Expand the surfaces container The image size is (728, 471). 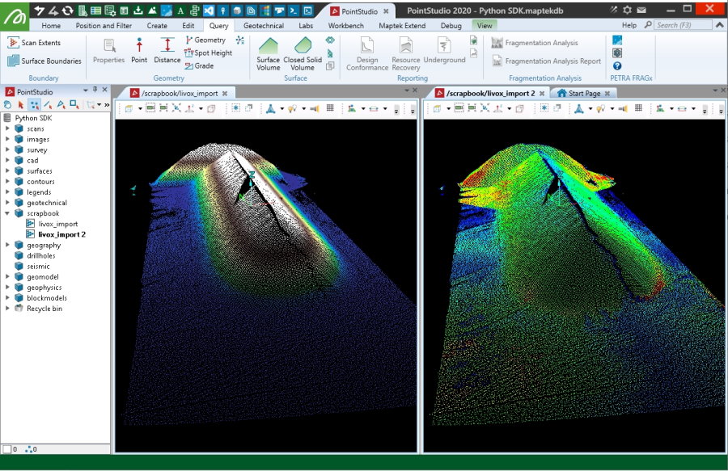7,170
